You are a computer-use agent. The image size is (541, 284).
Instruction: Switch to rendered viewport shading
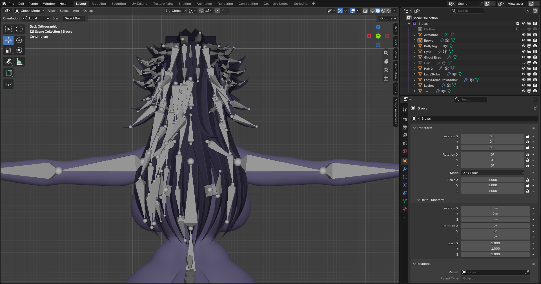(x=389, y=11)
